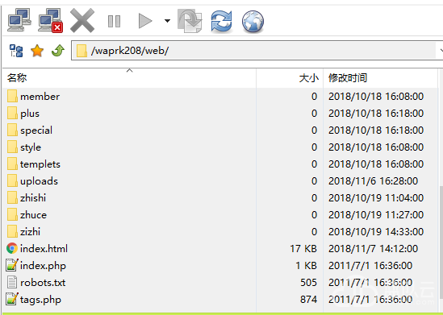The image size is (443, 315).
Task: Click the green Up directory arrow
Action: coord(58,51)
